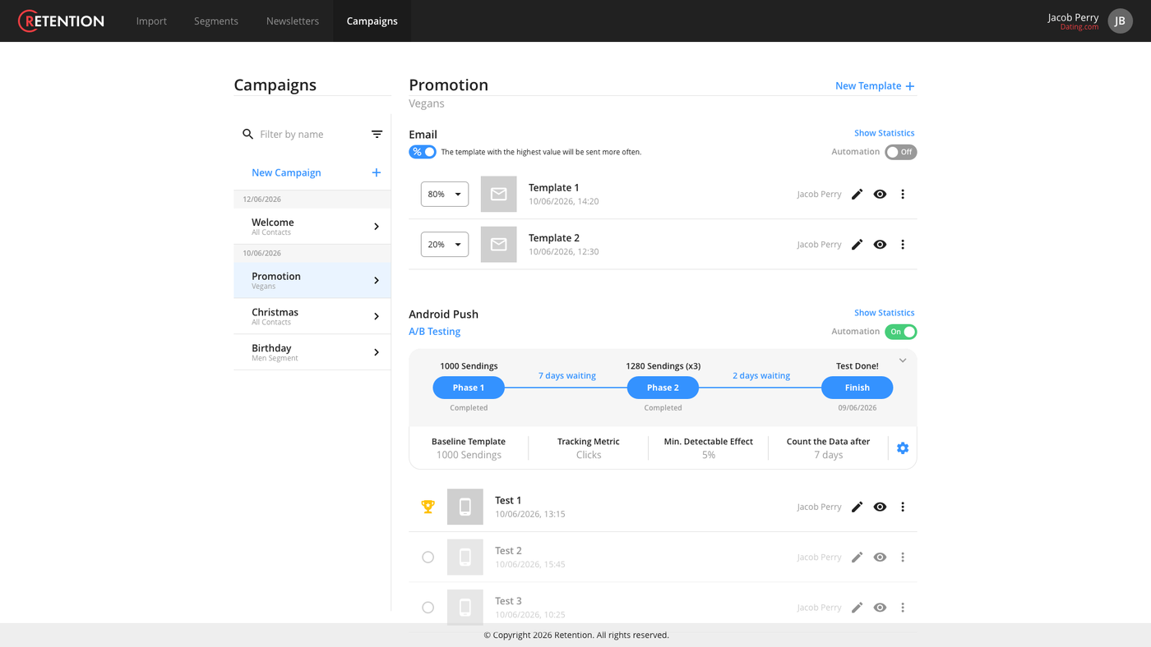Toggle the percentage distribution switch
The width and height of the screenshot is (1151, 647).
[423, 152]
